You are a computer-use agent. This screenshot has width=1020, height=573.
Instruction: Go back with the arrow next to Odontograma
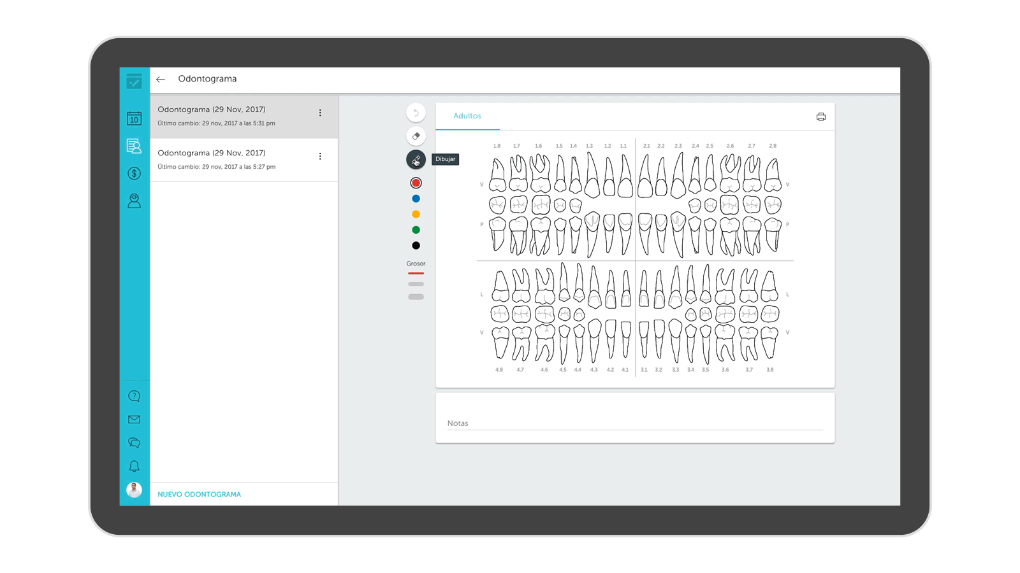(161, 80)
